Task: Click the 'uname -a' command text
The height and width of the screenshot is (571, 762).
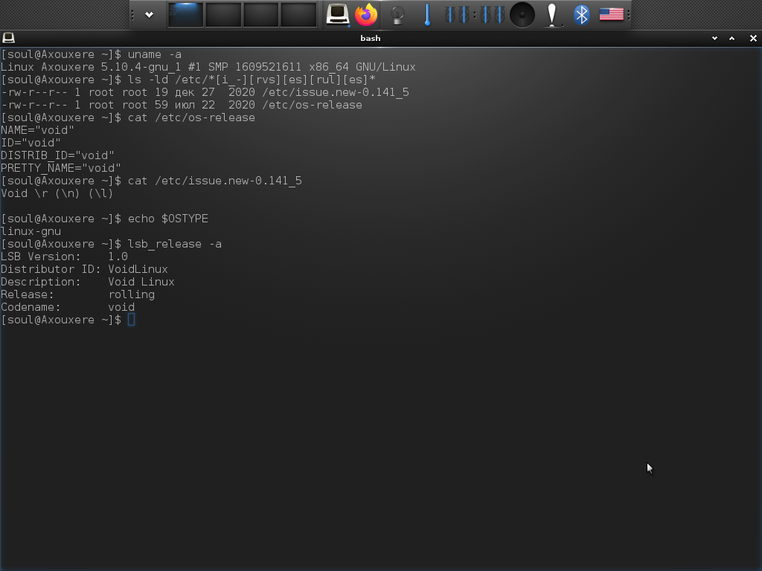Action: 155,54
